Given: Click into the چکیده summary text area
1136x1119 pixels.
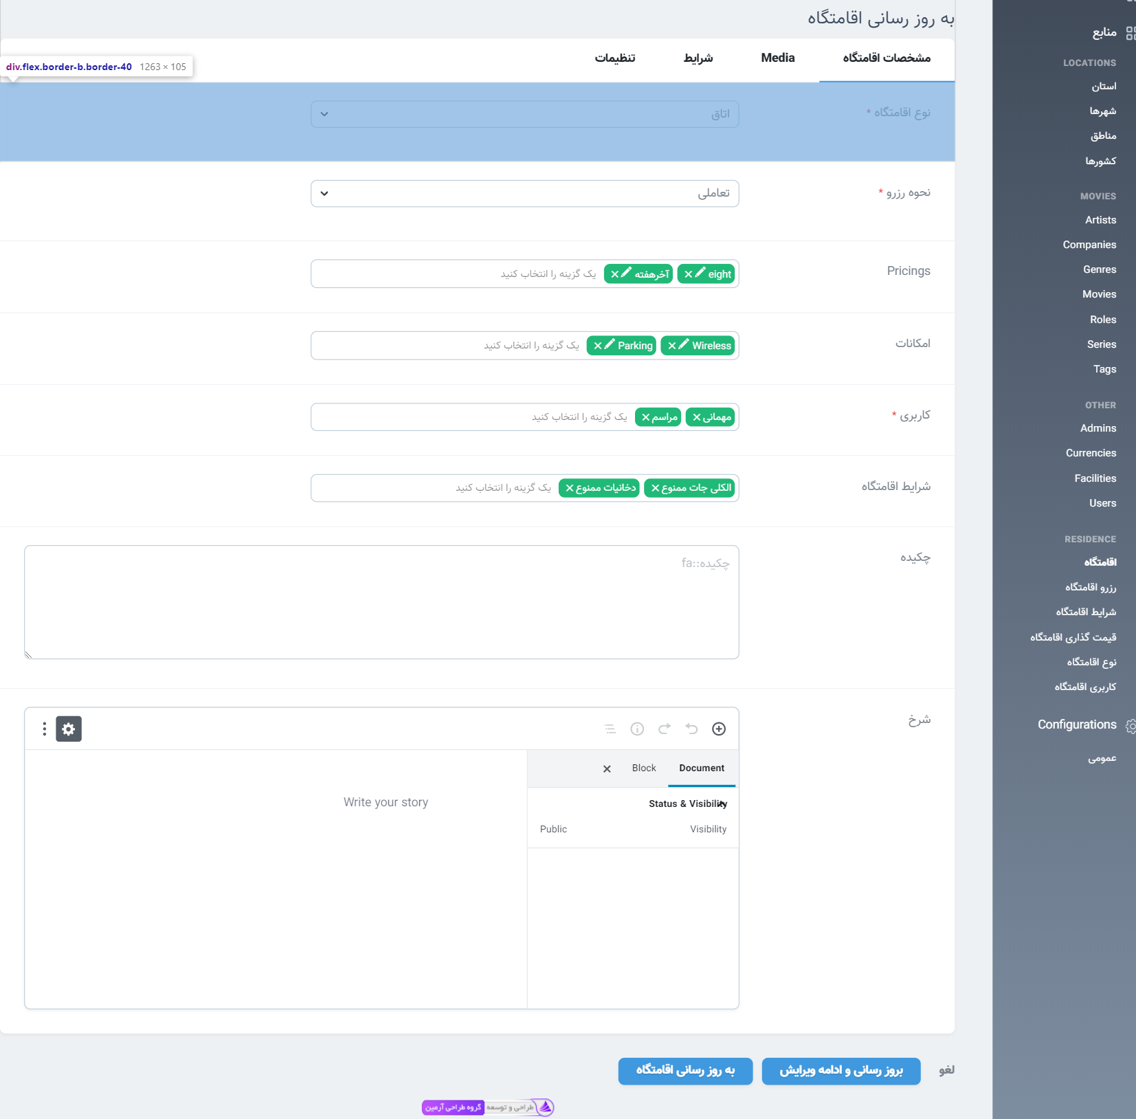Looking at the screenshot, I should tap(381, 602).
